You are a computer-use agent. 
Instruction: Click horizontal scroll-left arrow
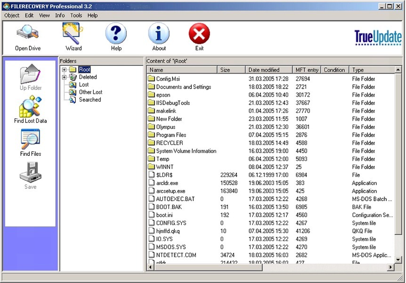(x=150, y=267)
